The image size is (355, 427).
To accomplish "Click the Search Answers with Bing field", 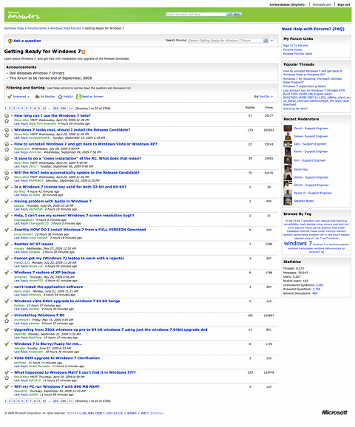I will click(196, 14).
